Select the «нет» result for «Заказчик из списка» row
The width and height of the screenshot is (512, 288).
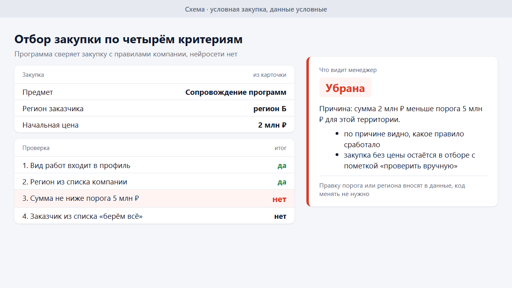(280, 216)
